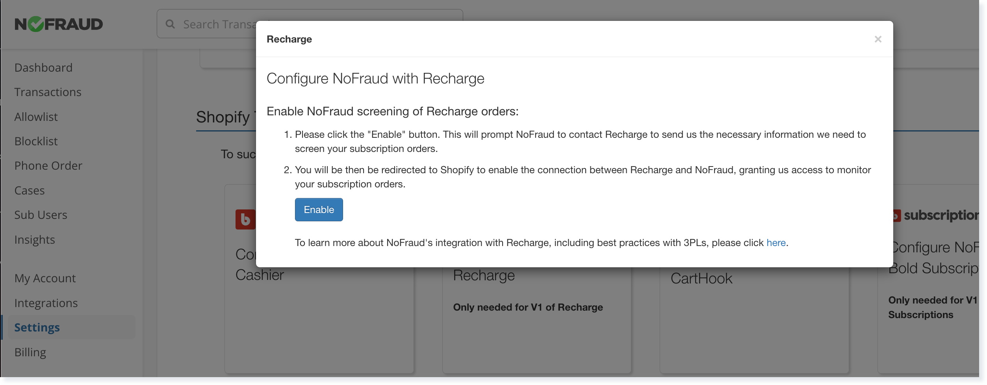Click the Search Transactions input field
This screenshot has height=385, width=987.
coord(276,24)
